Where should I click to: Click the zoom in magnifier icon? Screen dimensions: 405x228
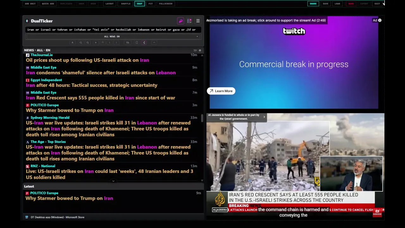88,42
